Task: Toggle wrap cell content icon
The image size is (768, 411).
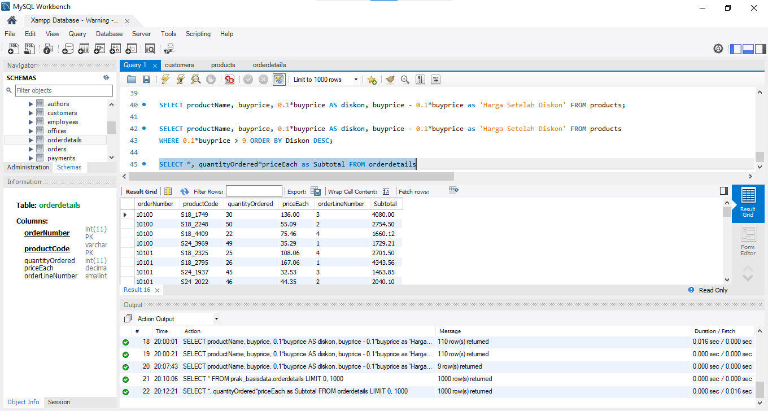Action: (386, 191)
